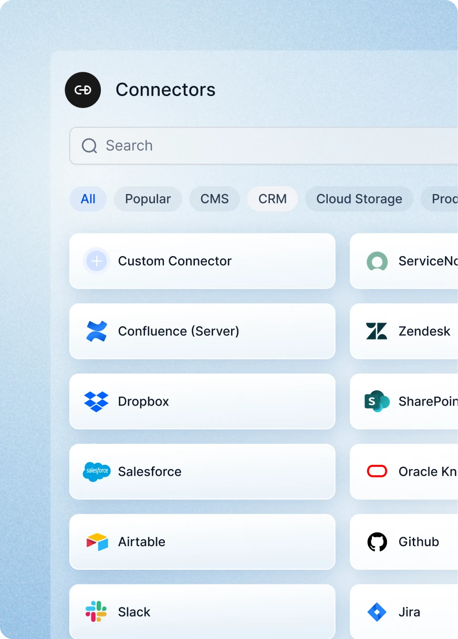The width and height of the screenshot is (458, 639).
Task: Choose the Dropbox connector card
Action: (x=202, y=402)
